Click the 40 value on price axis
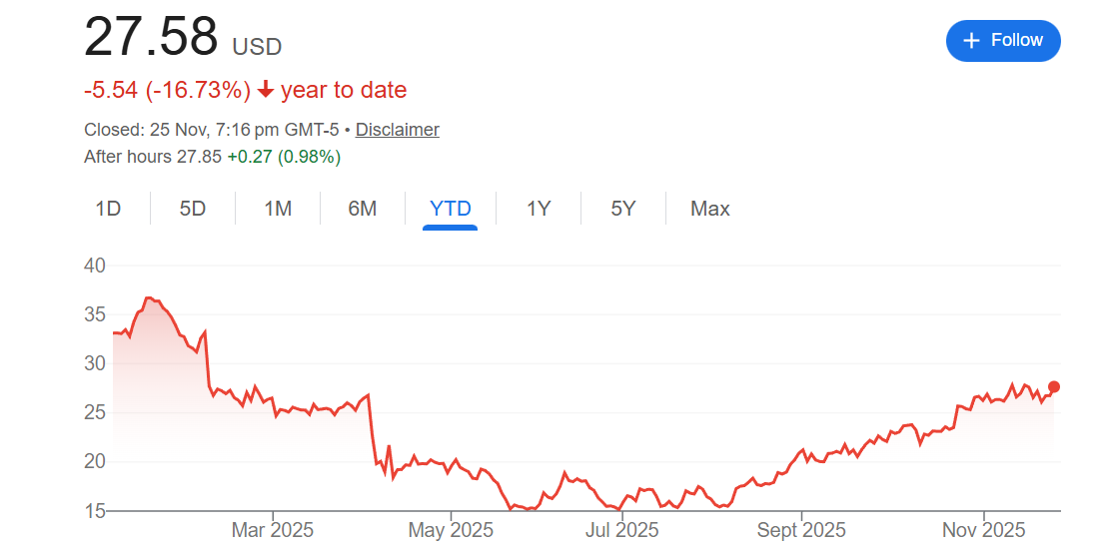This screenshot has height=548, width=1114. tap(95, 266)
